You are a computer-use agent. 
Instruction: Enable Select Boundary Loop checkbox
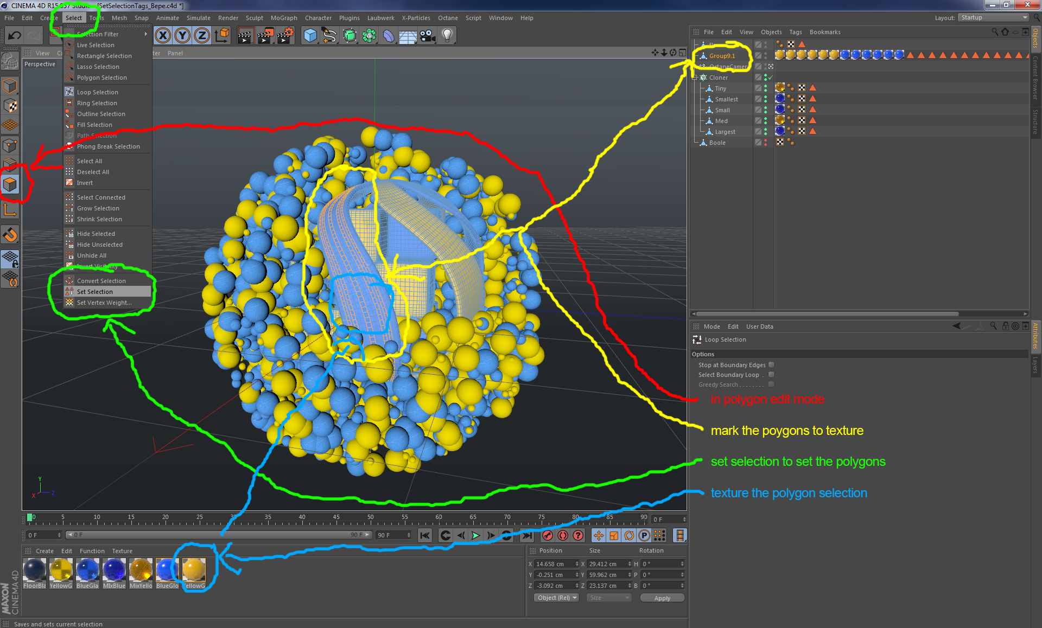tap(771, 375)
